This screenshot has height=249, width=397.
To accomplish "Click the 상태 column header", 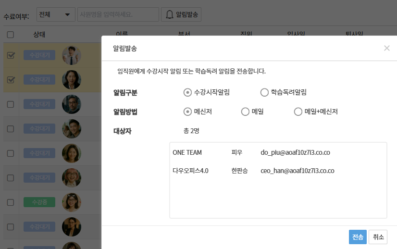I will coord(39,35).
